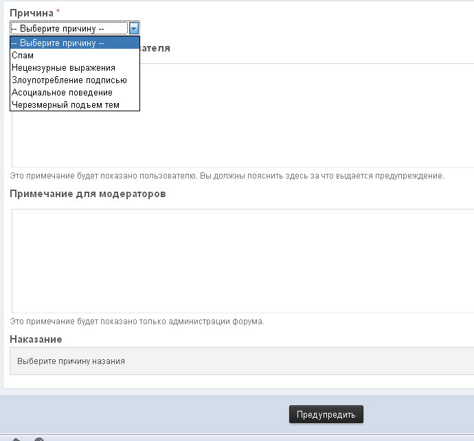
Task: Click the blue dropdown arrow beside reason field
Action: [134, 28]
